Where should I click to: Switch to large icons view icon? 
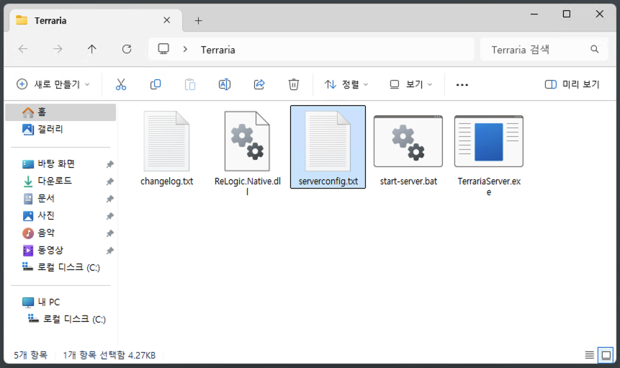[x=606, y=355]
